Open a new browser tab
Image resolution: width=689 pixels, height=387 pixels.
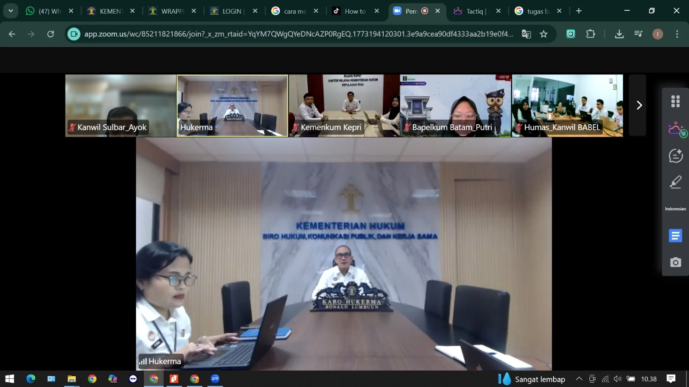tap(579, 11)
